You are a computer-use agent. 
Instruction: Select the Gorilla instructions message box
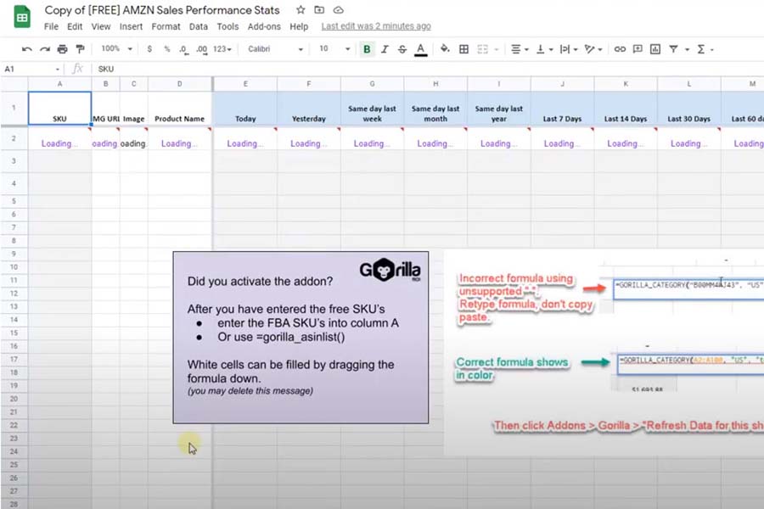[x=301, y=337]
